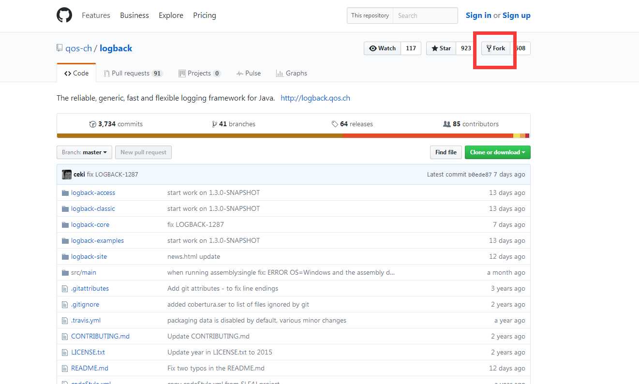Image resolution: width=639 pixels, height=384 pixels.
Task: Open Features in the top navigation
Action: [96, 15]
